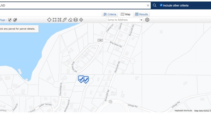This screenshot has width=211, height=119.
Task: Toggle the Include other criteria checkbox
Action: coord(161,5)
